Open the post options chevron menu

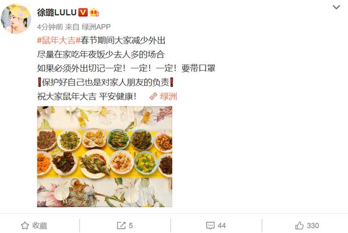[336, 7]
